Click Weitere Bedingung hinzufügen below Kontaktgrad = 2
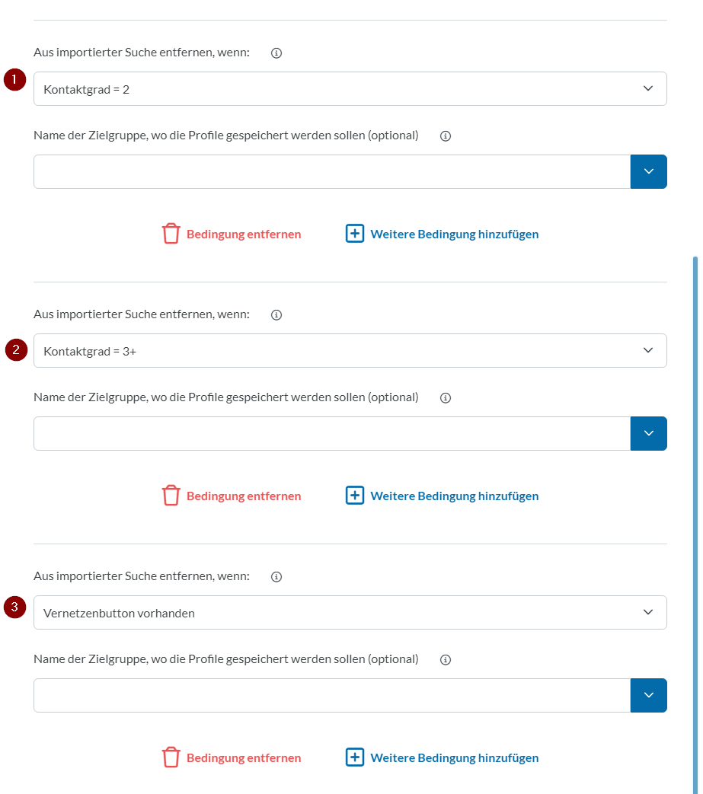 click(x=454, y=234)
